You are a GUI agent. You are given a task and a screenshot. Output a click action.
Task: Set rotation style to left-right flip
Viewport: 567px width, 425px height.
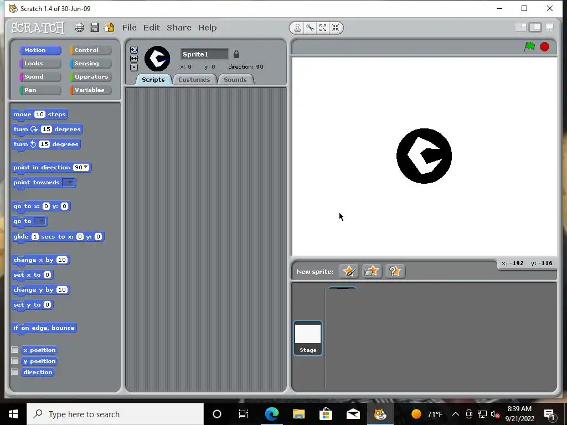point(134,59)
